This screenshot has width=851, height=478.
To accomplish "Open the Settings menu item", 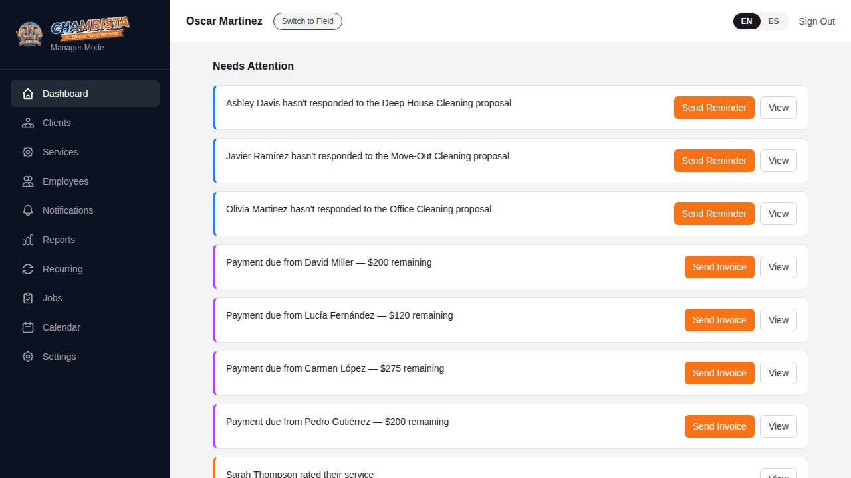I will [59, 357].
